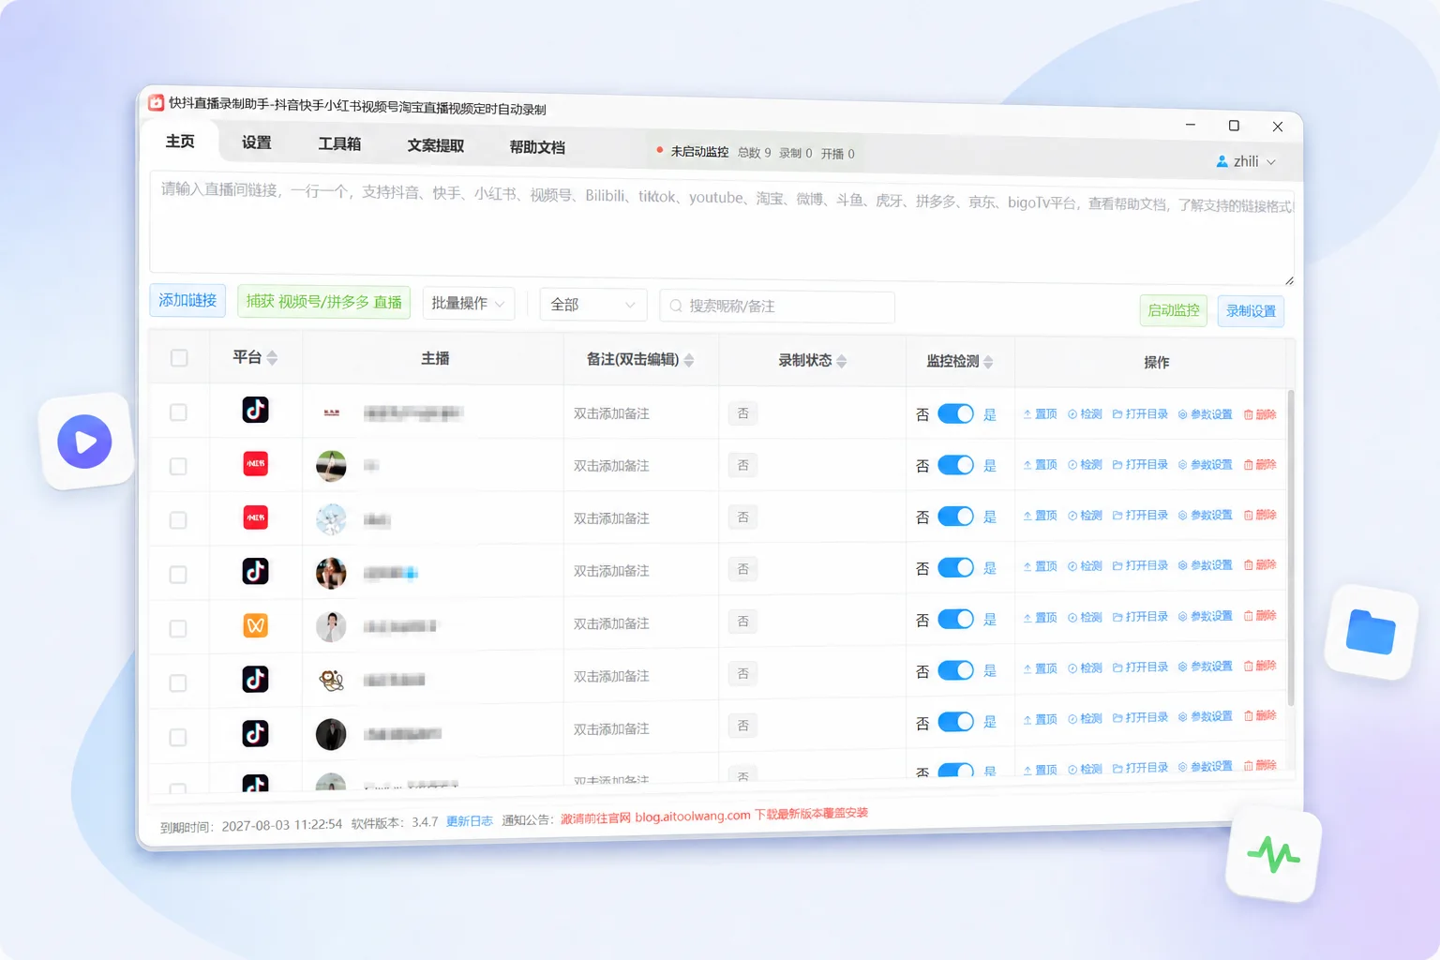Click 删除 in the first row
1440x960 pixels.
tap(1260, 414)
